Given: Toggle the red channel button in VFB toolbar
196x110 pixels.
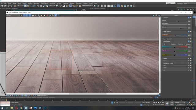Looking at the screenshot, I should tap(24, 15).
